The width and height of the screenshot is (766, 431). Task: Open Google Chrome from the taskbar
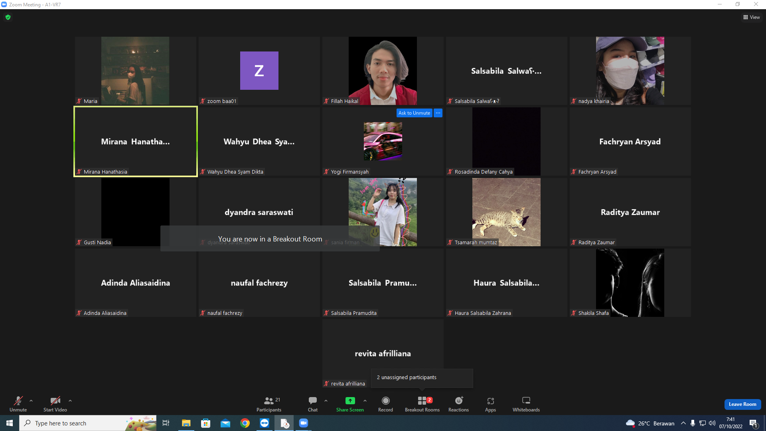[245, 423]
